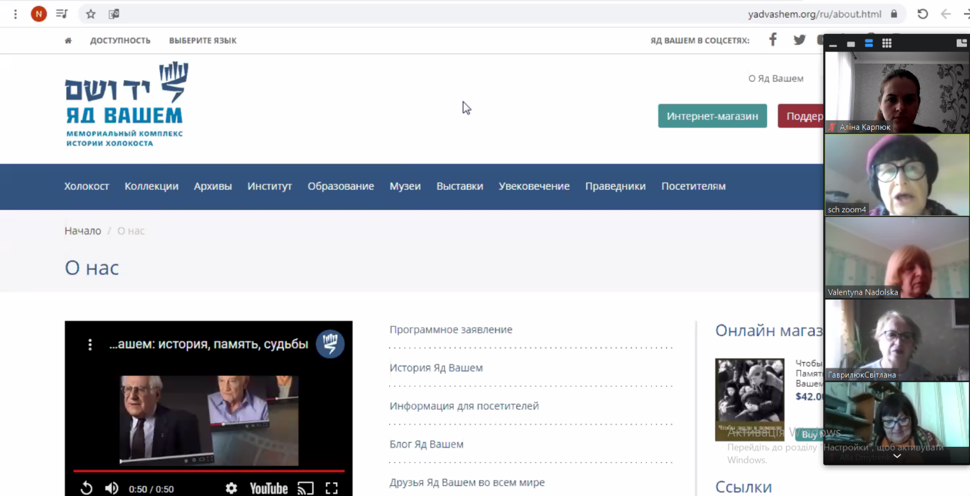970x496 pixels.
Task: Open Друзья Яд Вашем во всем мире
Action: tap(467, 483)
